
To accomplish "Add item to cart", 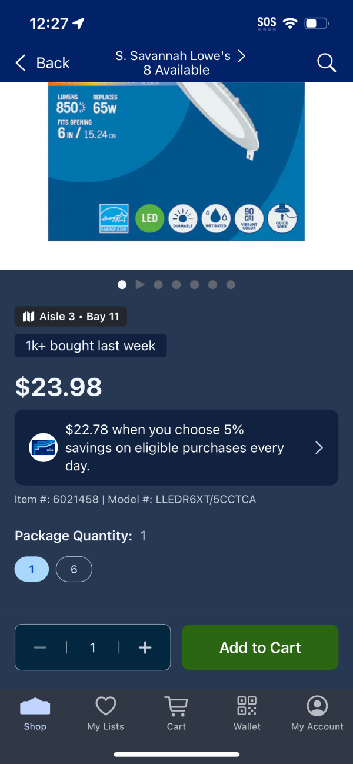I will [x=260, y=647].
